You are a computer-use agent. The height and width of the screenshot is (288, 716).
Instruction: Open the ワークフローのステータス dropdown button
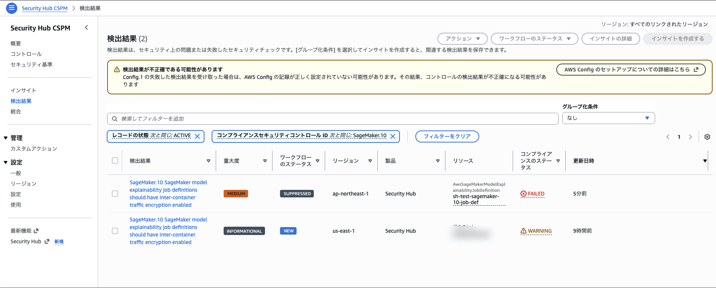pos(534,39)
